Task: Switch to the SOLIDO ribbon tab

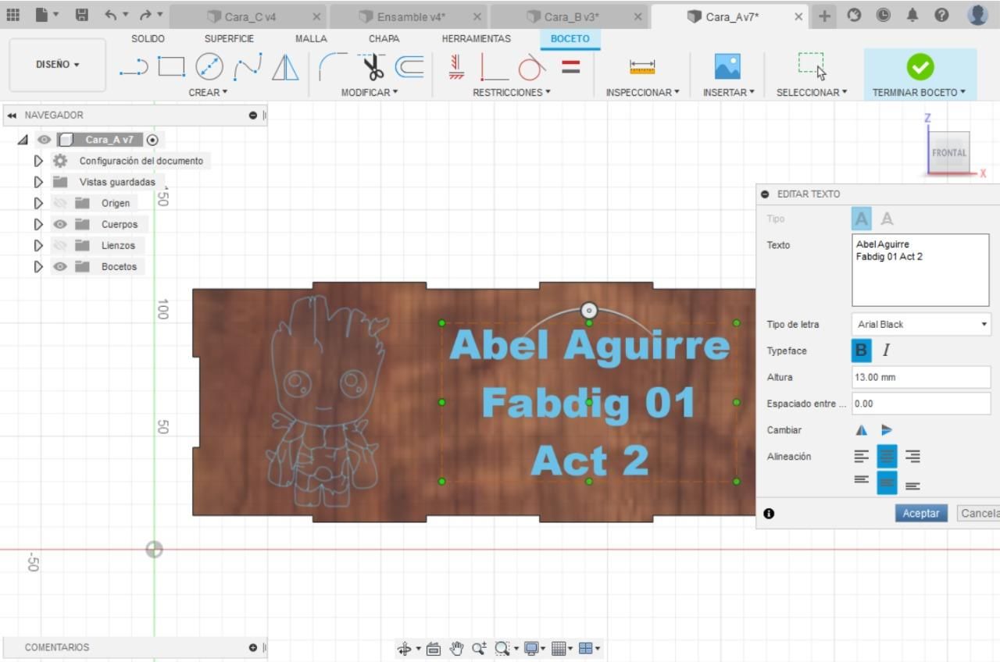Action: point(148,38)
